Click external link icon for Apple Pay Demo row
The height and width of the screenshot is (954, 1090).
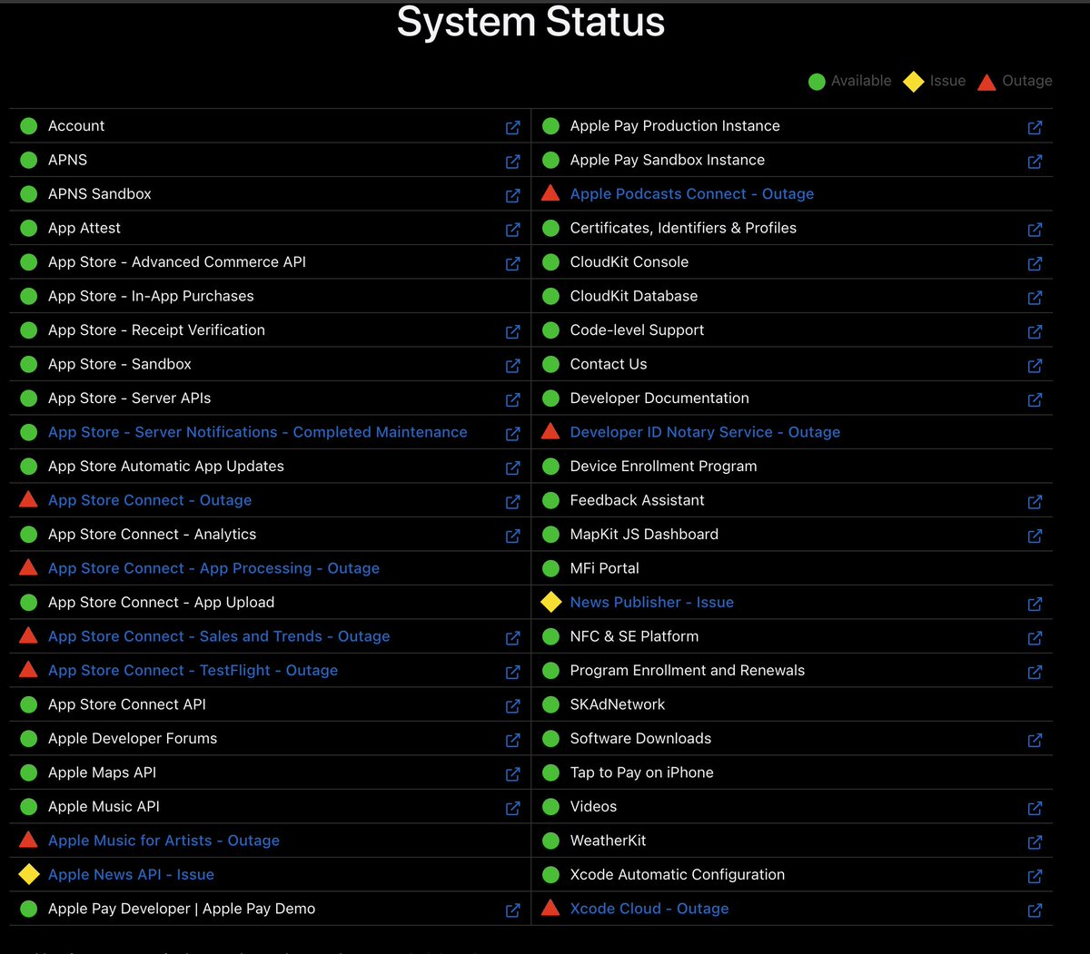click(x=512, y=910)
